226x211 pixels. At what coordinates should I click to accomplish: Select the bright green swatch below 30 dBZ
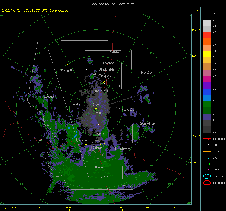(207, 104)
